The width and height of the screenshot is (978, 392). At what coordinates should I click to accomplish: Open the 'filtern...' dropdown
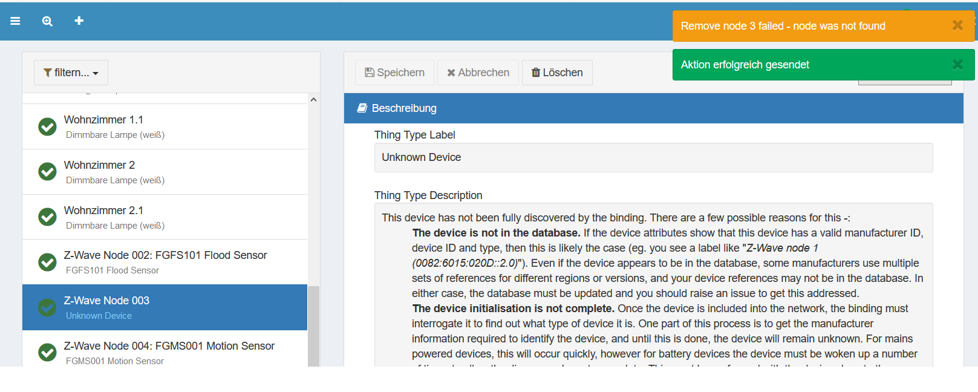71,73
